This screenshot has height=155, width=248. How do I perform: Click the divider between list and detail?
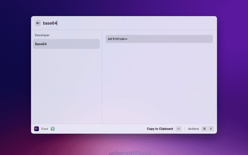point(102,77)
